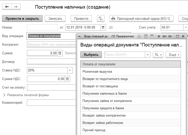Print Приходный кассовый ордер (КО-1)
The height and width of the screenshot is (135, 188).
tap(141, 18)
